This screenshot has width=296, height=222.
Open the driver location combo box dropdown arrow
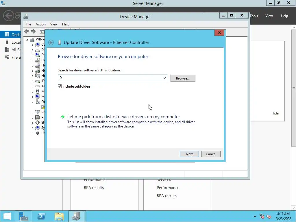(164, 78)
